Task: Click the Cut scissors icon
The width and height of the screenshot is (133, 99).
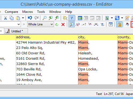Action: 6,18
